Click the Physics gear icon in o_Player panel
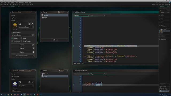 pos(33,52)
